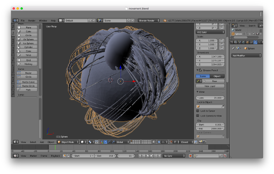
Task: Click the green current frame marker in timeline
Action: (x=55, y=147)
